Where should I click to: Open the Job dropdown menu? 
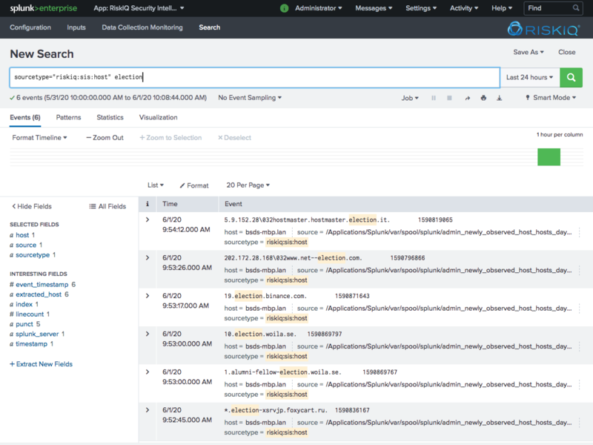[410, 98]
